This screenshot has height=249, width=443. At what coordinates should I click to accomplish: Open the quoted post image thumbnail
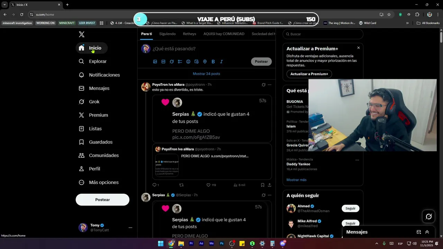pos(167,165)
